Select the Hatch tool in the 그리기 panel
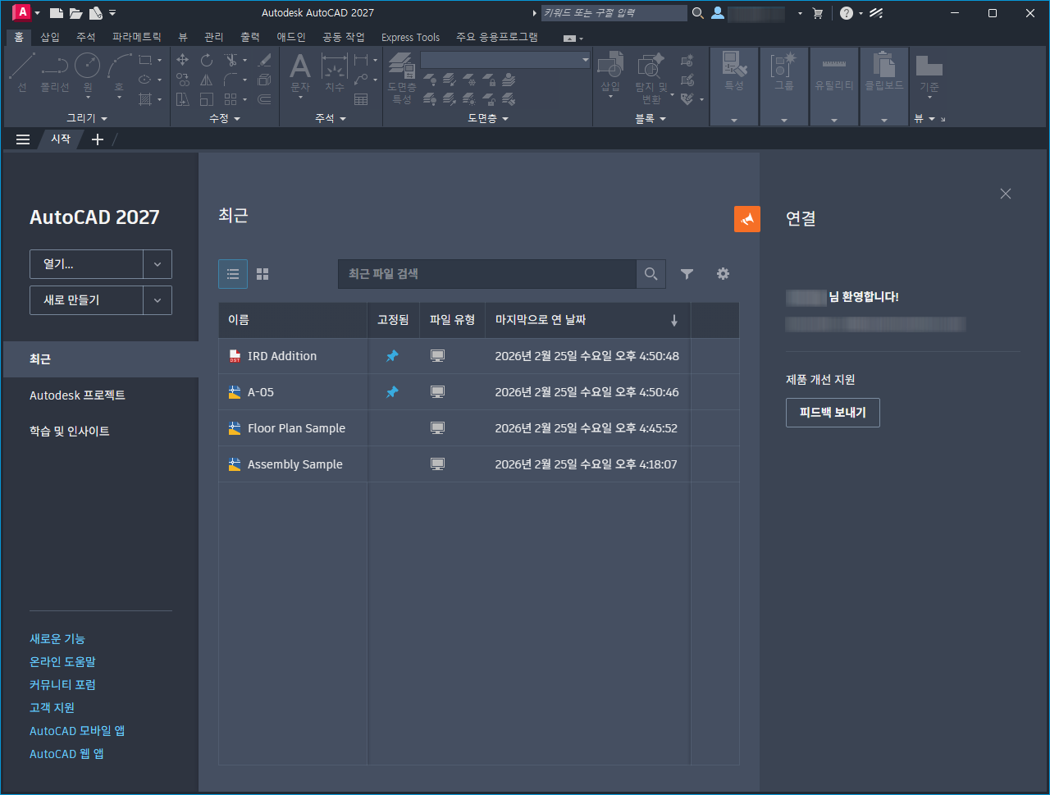 [145, 99]
